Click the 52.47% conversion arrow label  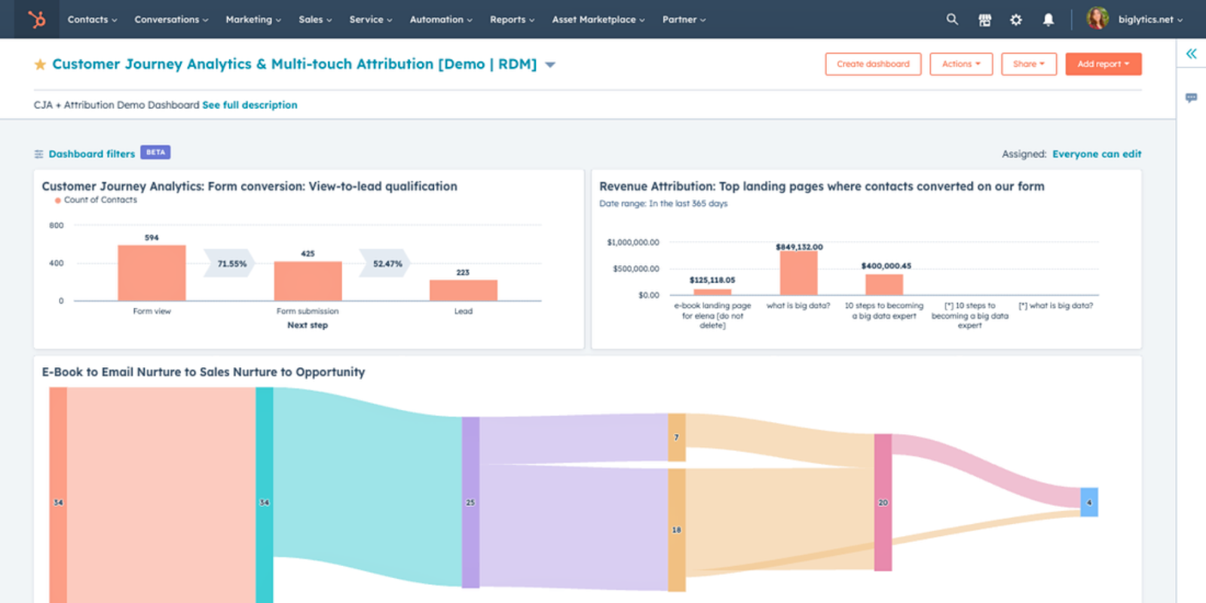(386, 264)
